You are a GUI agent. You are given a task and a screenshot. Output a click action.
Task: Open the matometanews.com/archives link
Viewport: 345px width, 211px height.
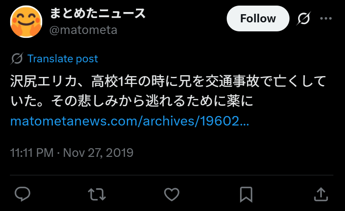pyautogui.click(x=129, y=121)
